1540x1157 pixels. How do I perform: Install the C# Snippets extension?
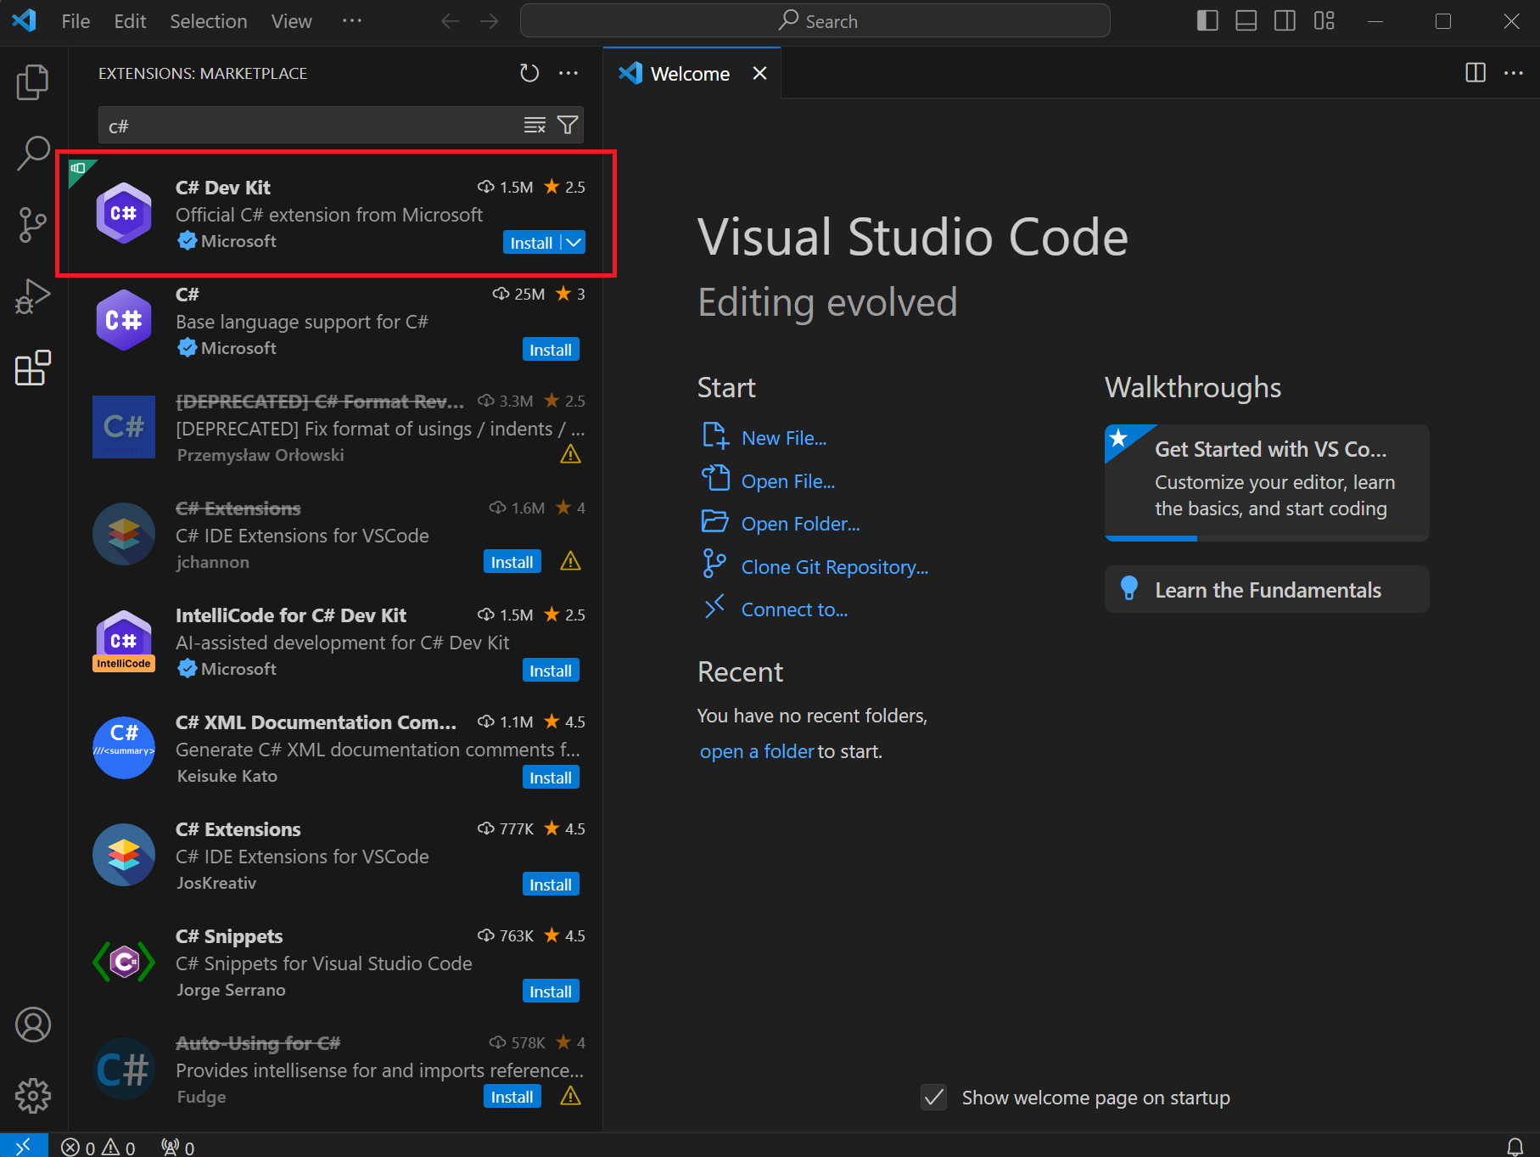tap(550, 991)
